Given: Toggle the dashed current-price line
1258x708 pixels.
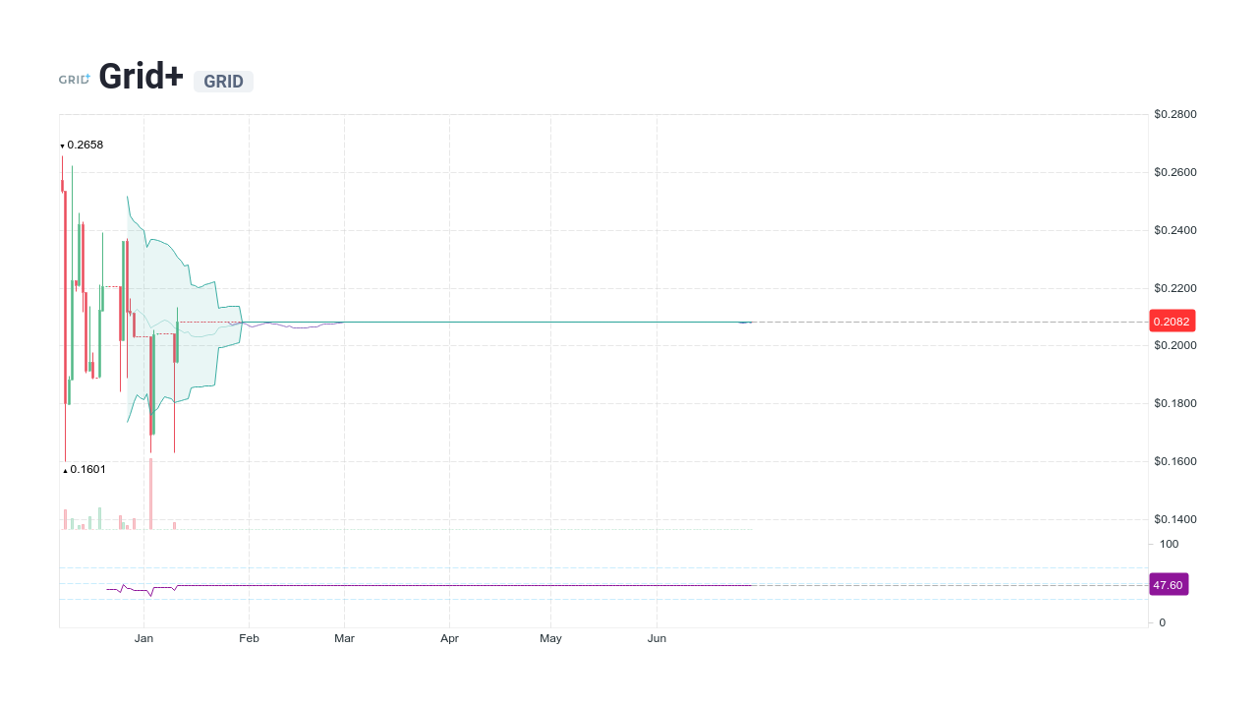Looking at the screenshot, I should tap(934, 321).
